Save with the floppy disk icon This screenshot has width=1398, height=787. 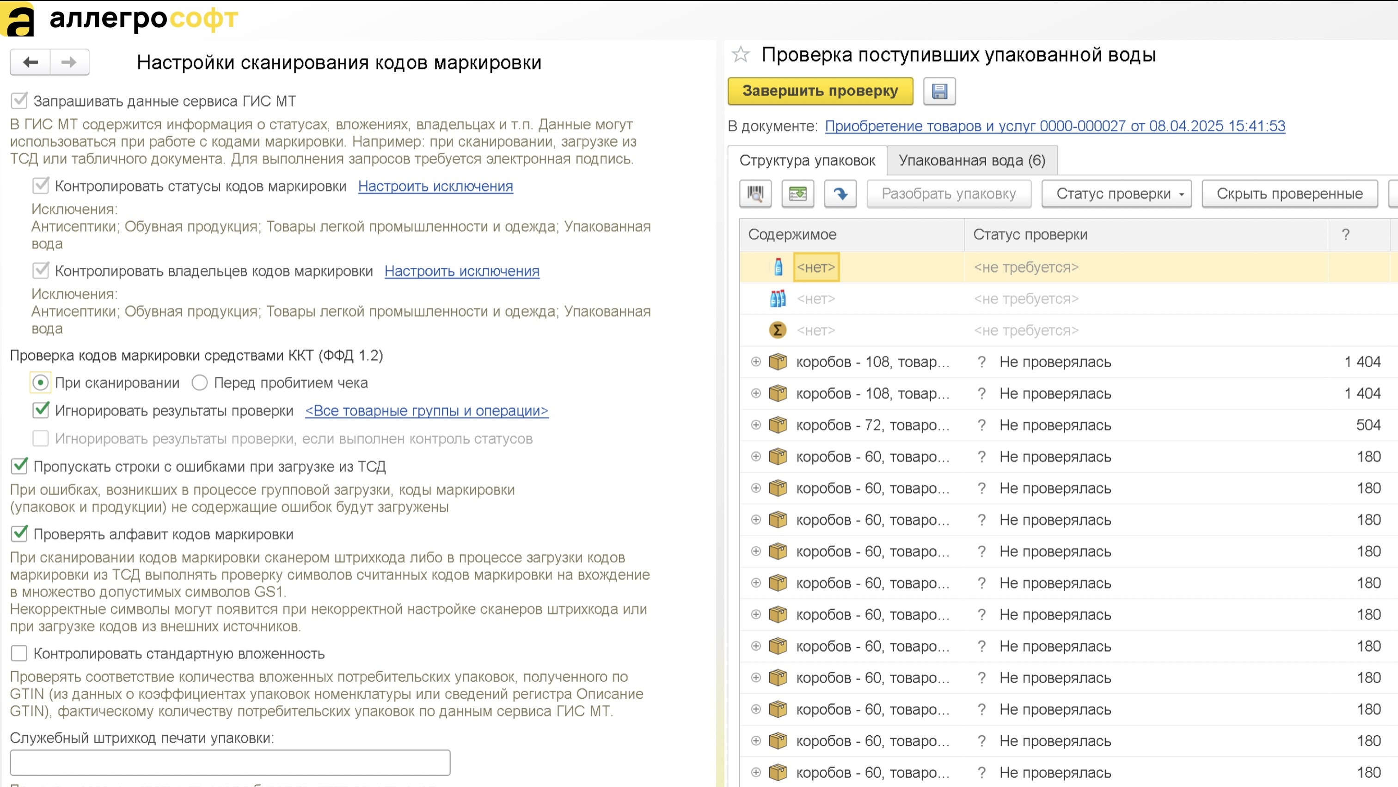coord(939,91)
